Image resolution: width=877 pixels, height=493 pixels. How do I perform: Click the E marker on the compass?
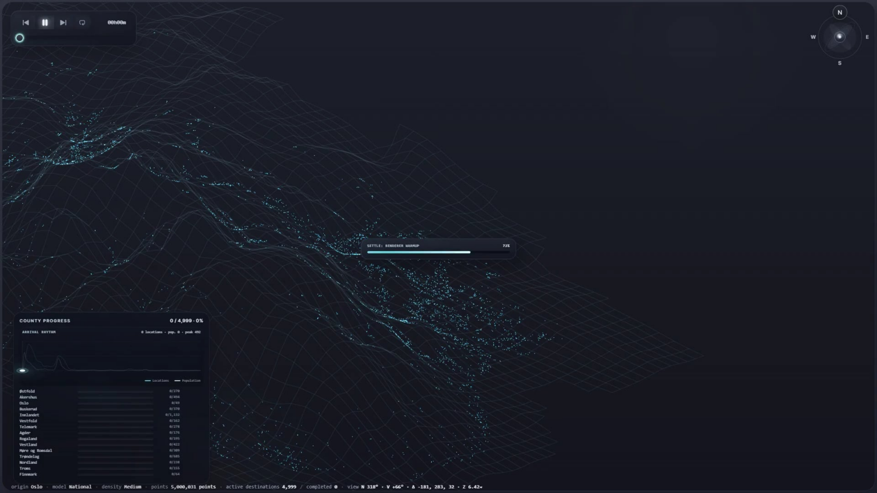[x=867, y=37]
